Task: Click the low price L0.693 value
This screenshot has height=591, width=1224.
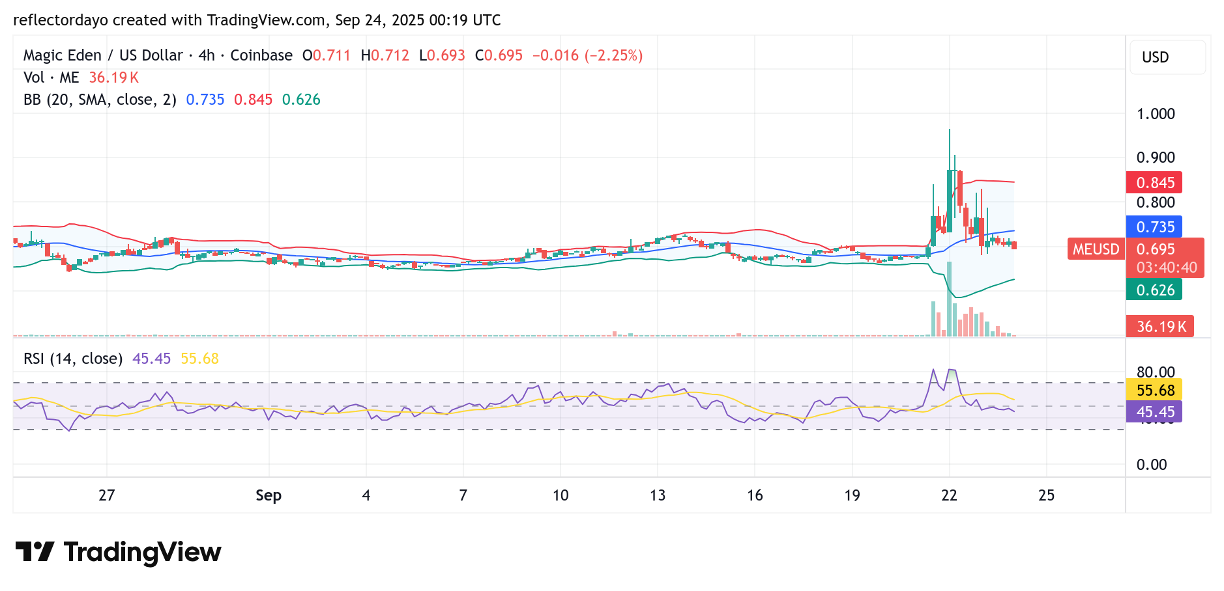Action: pyautogui.click(x=442, y=55)
